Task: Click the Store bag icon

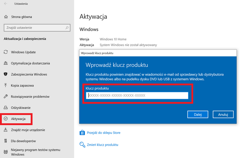Action: (x=82, y=133)
